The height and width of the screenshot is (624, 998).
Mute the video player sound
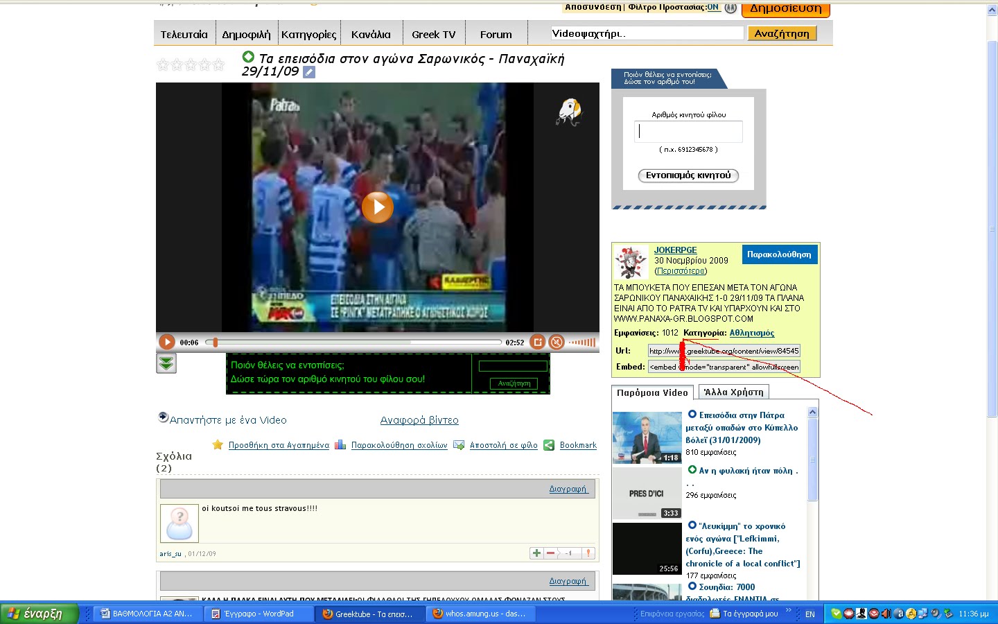[x=557, y=342]
